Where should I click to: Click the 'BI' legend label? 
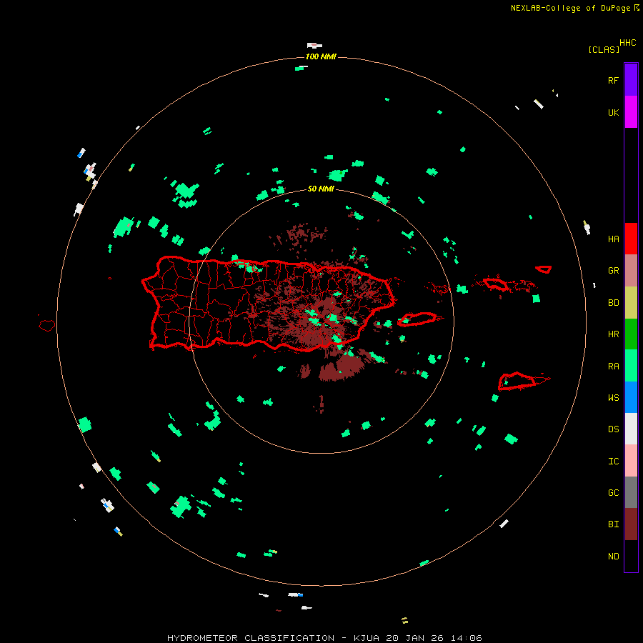(x=613, y=524)
